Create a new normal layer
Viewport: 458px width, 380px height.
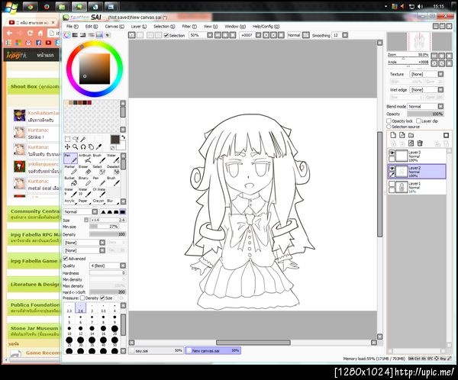click(393, 135)
